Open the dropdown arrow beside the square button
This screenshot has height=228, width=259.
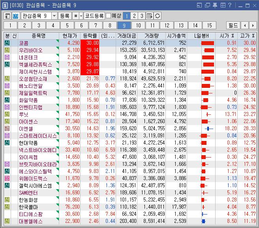(x=81, y=16)
